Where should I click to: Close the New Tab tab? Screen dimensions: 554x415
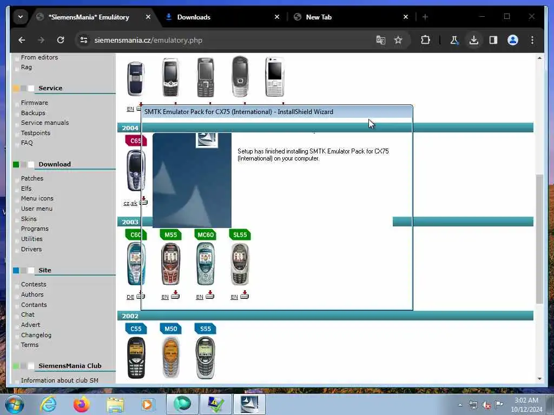click(406, 17)
